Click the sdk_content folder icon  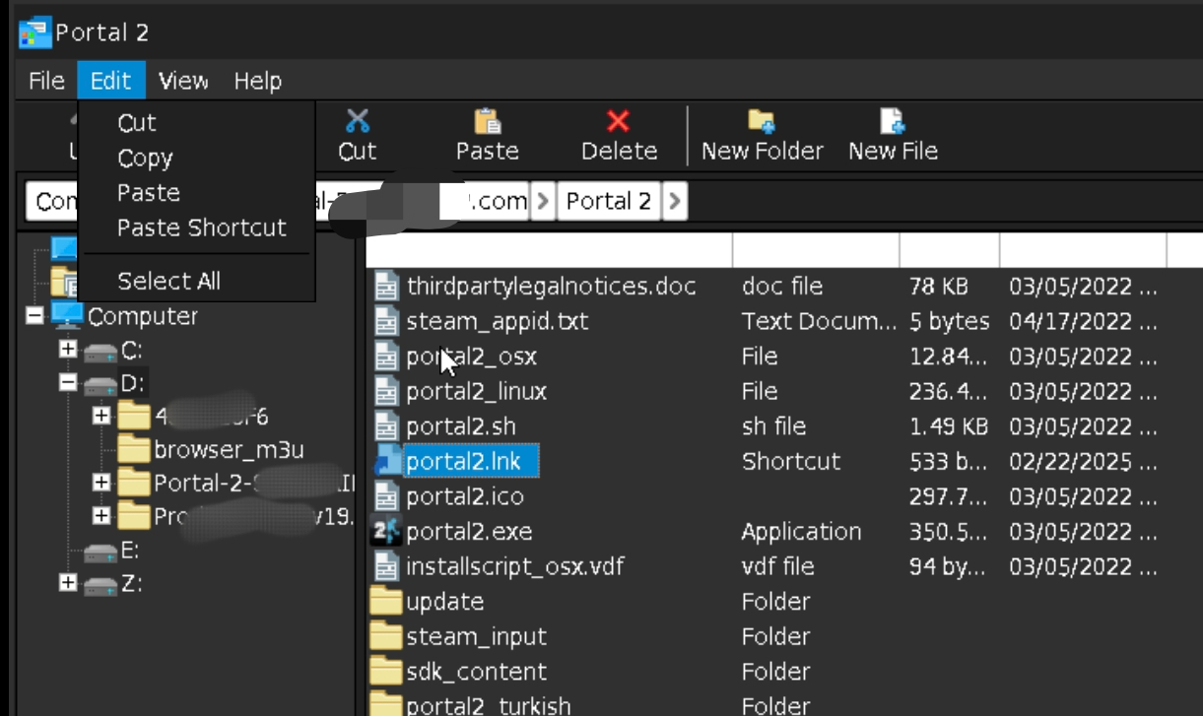(386, 672)
